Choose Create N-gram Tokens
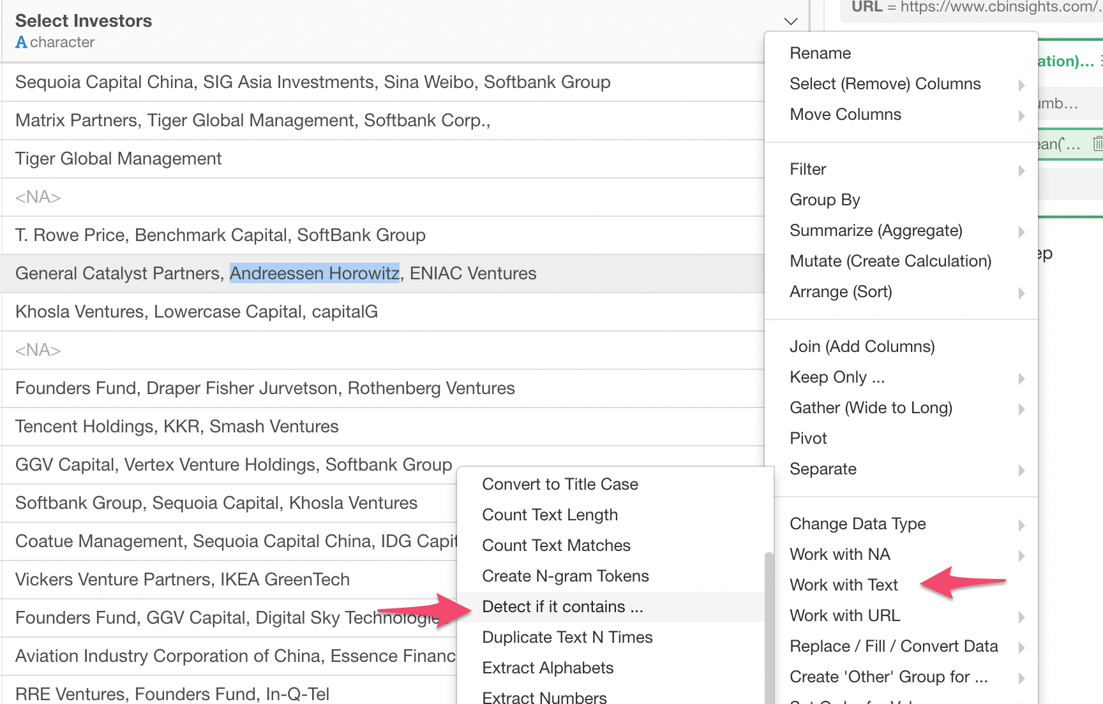The image size is (1103, 704). [611, 576]
